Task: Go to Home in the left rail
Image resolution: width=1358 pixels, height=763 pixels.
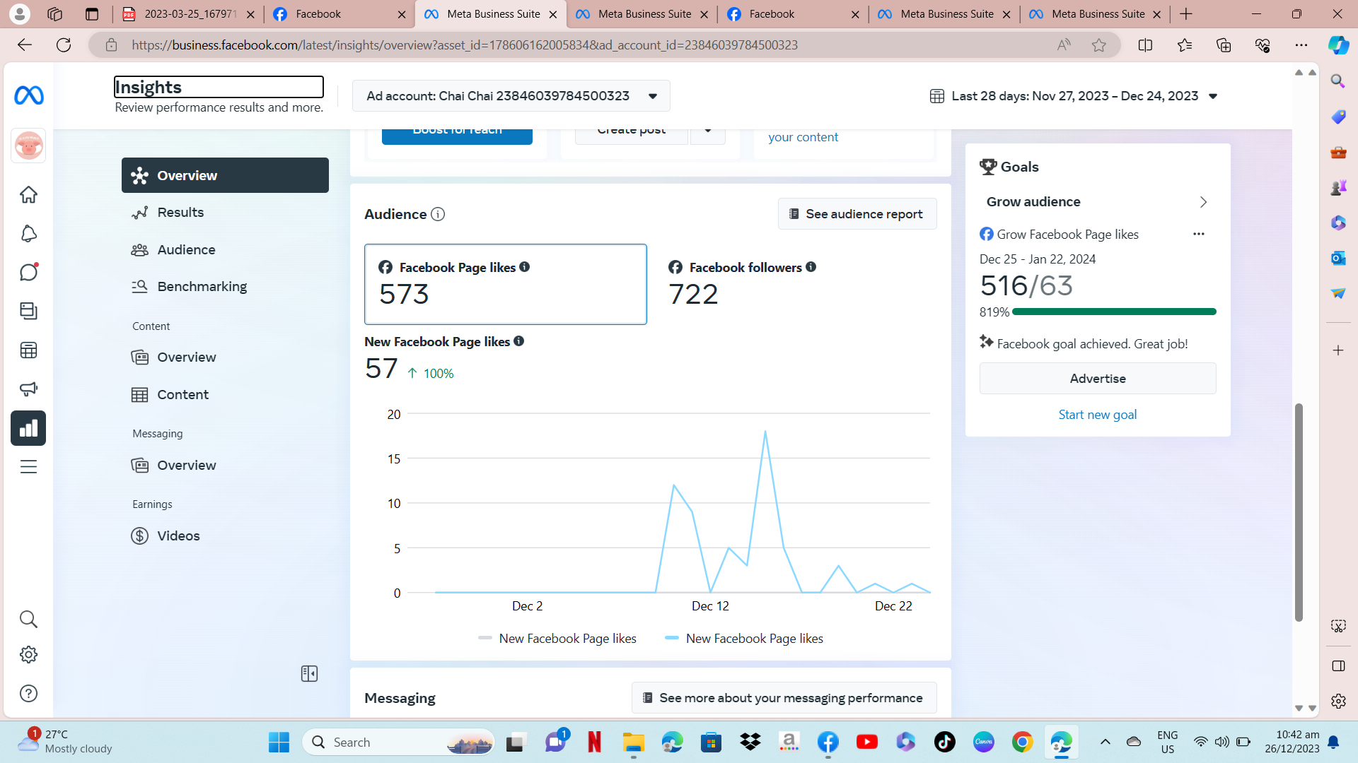Action: (x=28, y=194)
